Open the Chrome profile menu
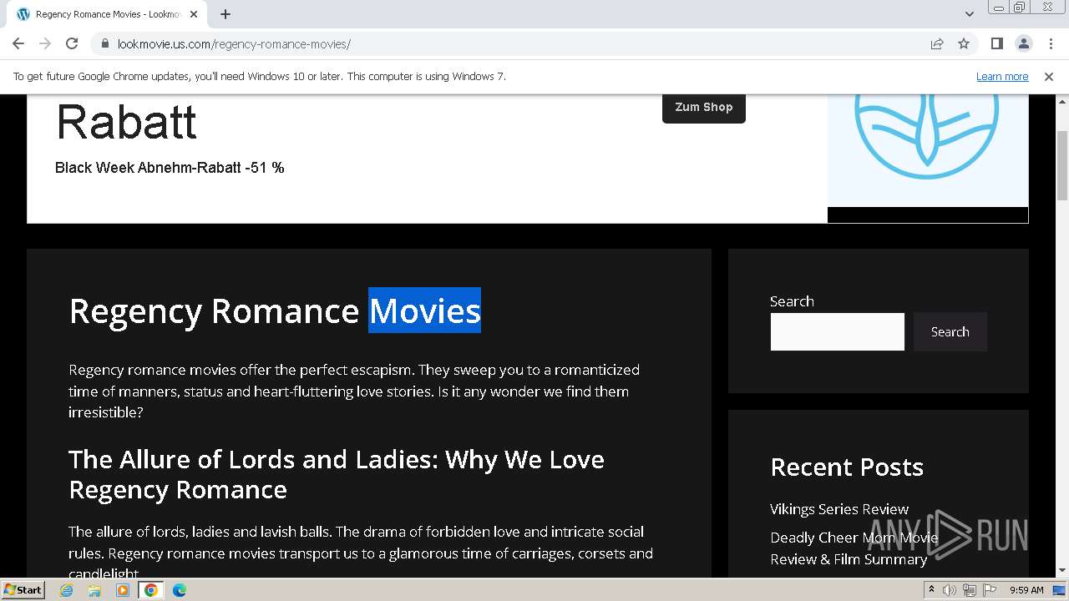This screenshot has width=1069, height=601. [1023, 43]
